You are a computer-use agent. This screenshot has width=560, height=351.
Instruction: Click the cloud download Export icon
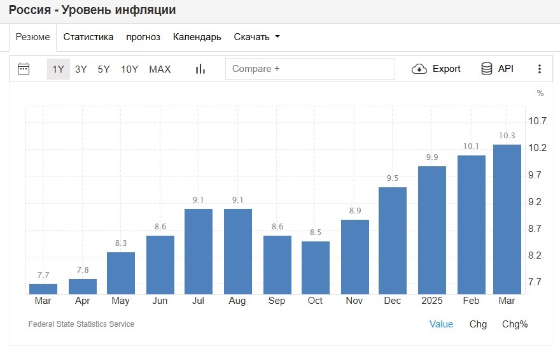[x=419, y=69]
